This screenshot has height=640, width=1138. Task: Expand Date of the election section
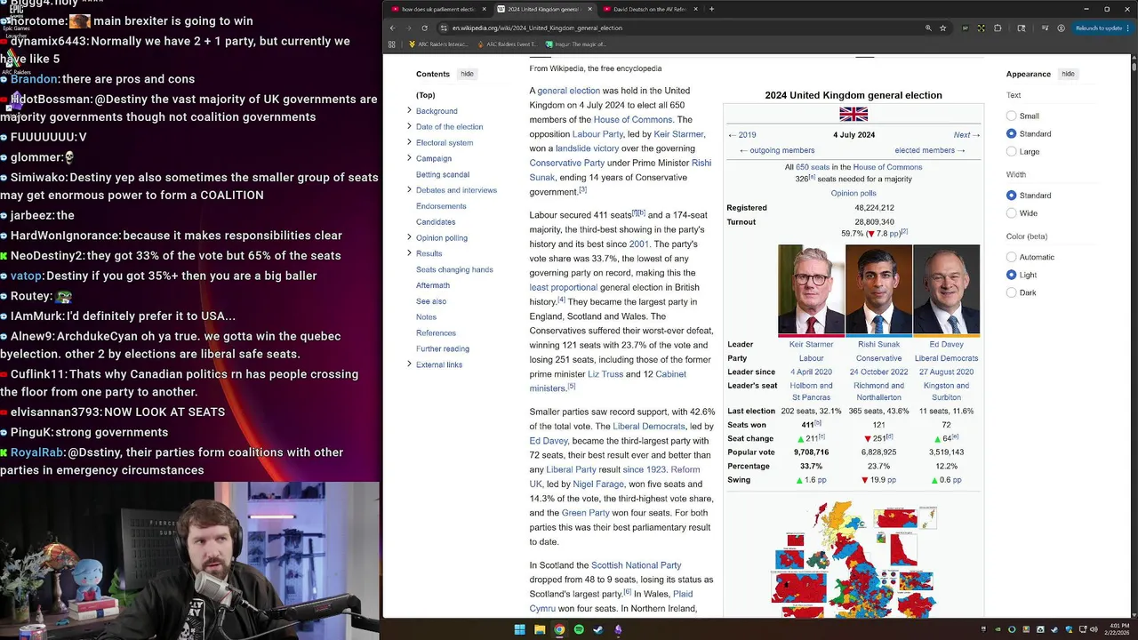pyautogui.click(x=409, y=126)
